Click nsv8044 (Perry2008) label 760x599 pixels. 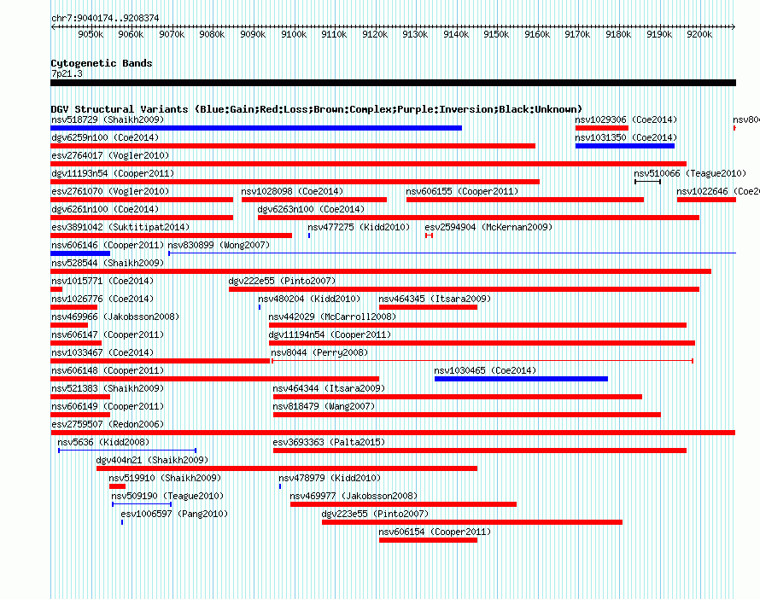(x=319, y=352)
